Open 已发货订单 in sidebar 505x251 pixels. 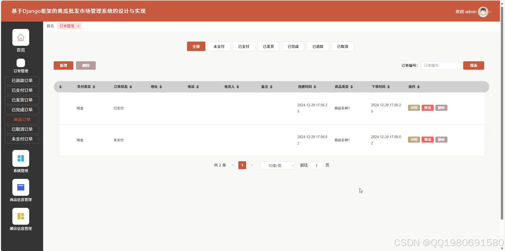[22, 100]
